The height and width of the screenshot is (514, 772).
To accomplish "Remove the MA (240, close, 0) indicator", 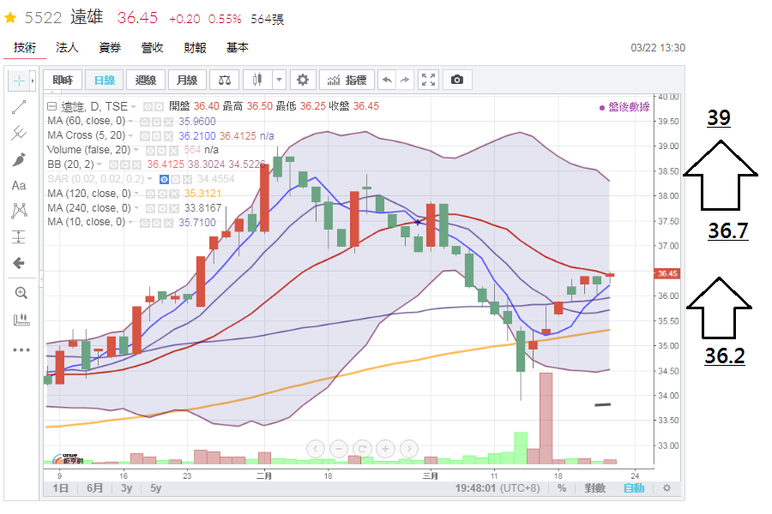I will (x=174, y=208).
